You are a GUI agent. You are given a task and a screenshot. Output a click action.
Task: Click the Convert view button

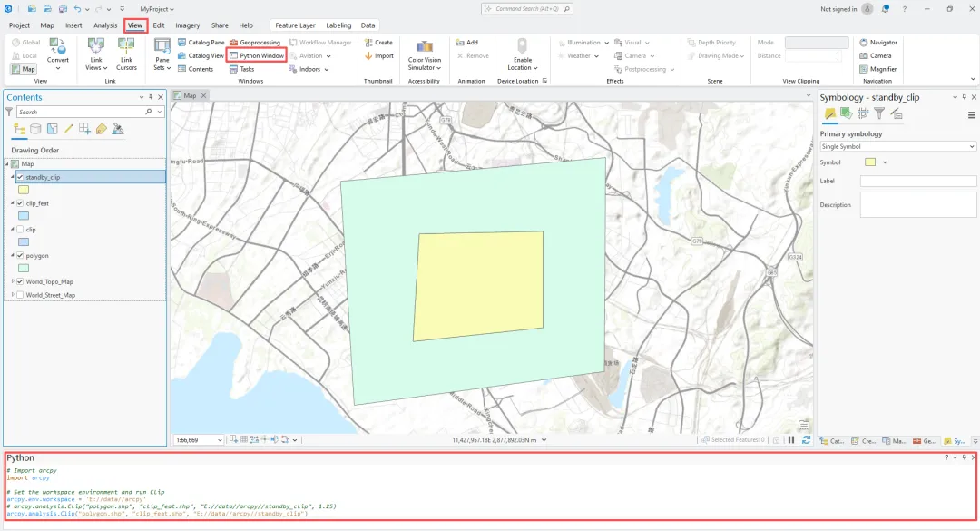tap(57, 54)
